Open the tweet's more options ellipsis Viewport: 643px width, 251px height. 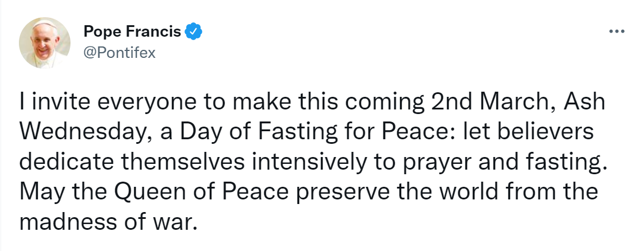[616, 32]
